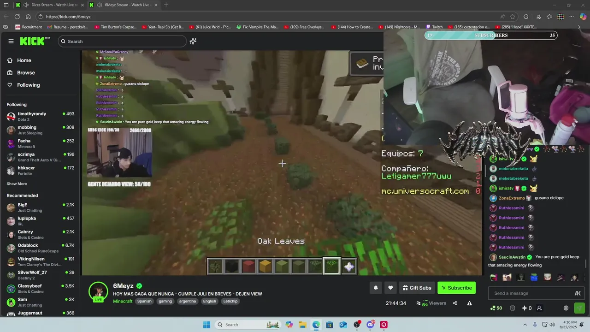Click the green channel points icon showing 50
590x332 pixels.
496,308
